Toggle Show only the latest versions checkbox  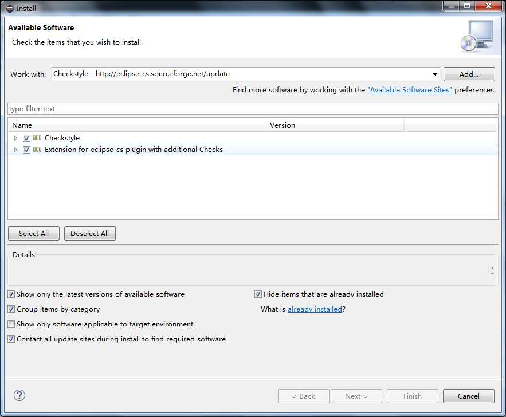point(11,294)
